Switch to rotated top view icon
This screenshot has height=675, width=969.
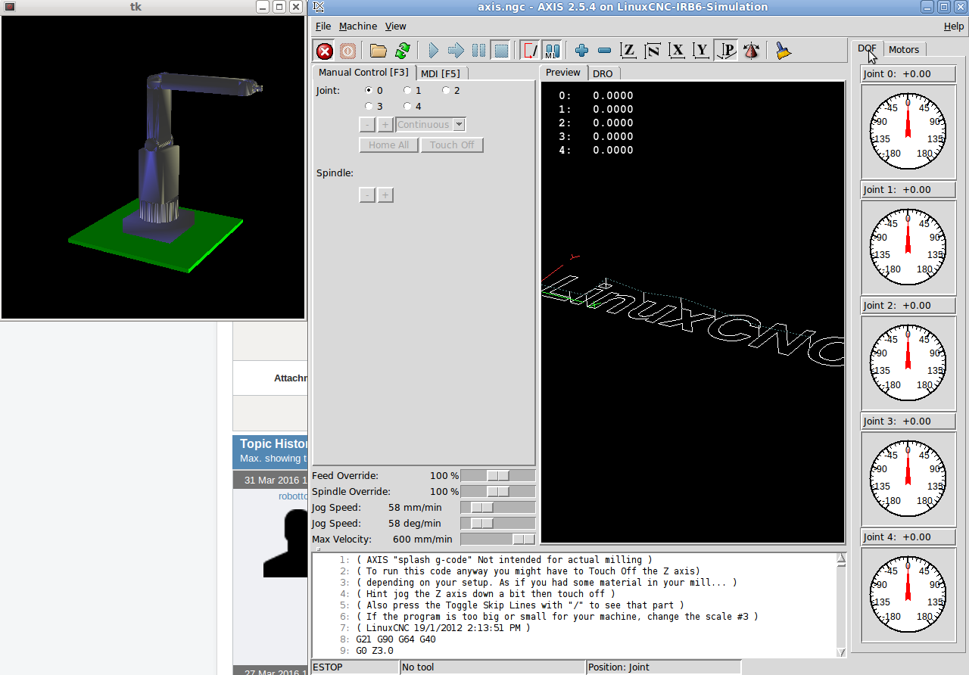click(652, 51)
